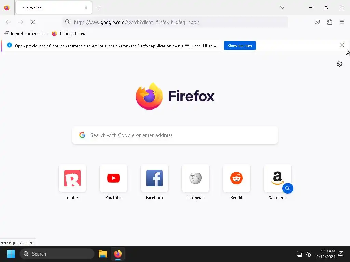Open the @amazon search shortcut tile

(278, 178)
